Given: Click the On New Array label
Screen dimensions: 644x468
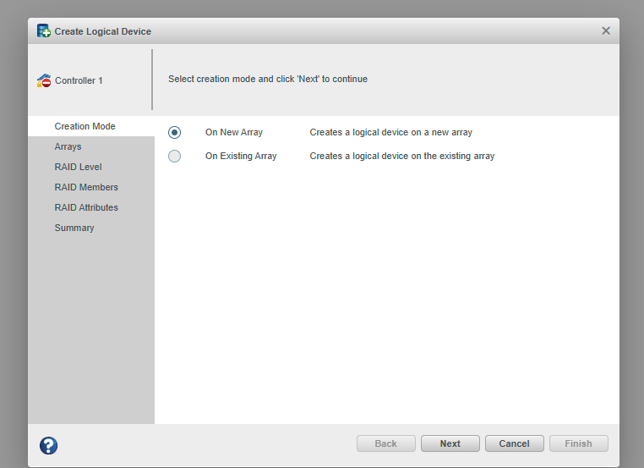Looking at the screenshot, I should (233, 132).
